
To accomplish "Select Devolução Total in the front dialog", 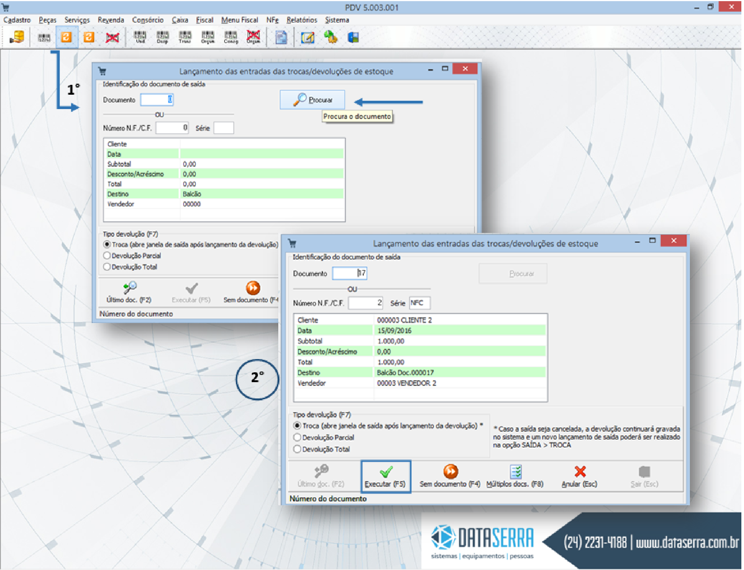I will tap(298, 449).
